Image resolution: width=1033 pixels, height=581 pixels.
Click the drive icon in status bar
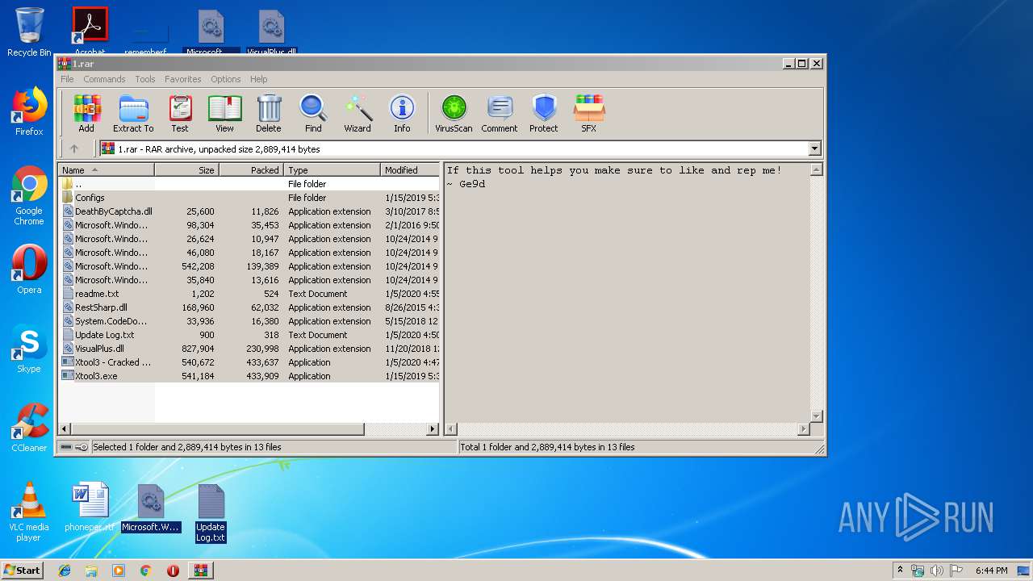(66, 447)
